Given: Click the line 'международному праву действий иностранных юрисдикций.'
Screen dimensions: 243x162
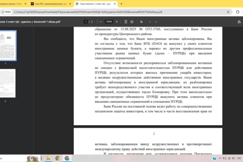Looking at the screenshot, I should [140, 149].
